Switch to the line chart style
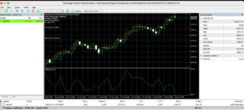This screenshot has width=244, height=110. tap(11, 11)
